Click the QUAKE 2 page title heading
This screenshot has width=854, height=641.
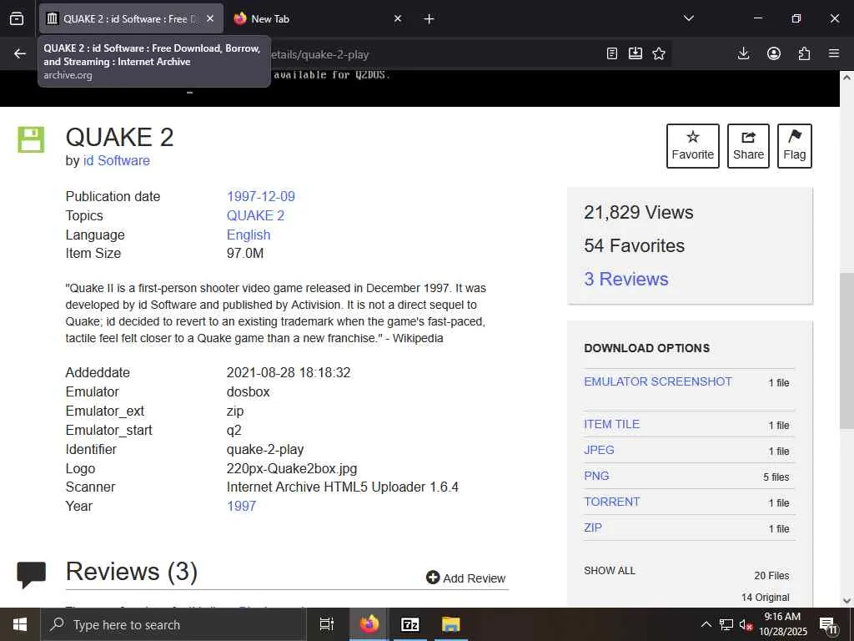click(x=119, y=137)
